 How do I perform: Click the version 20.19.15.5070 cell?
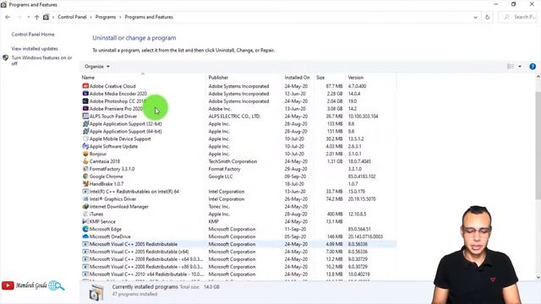362,199
